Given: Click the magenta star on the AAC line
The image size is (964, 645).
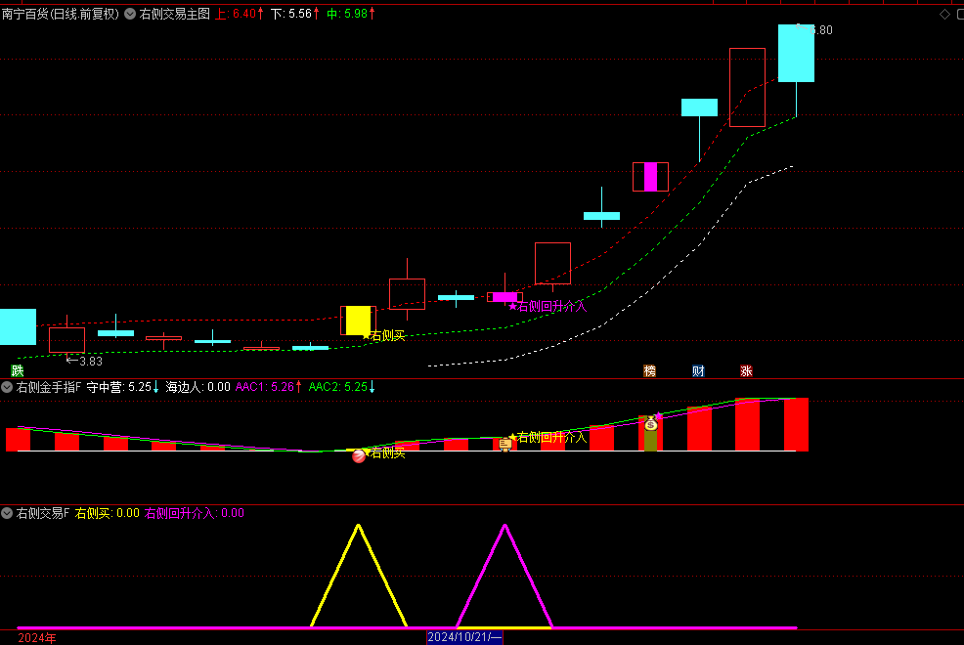Looking at the screenshot, I should [x=659, y=416].
